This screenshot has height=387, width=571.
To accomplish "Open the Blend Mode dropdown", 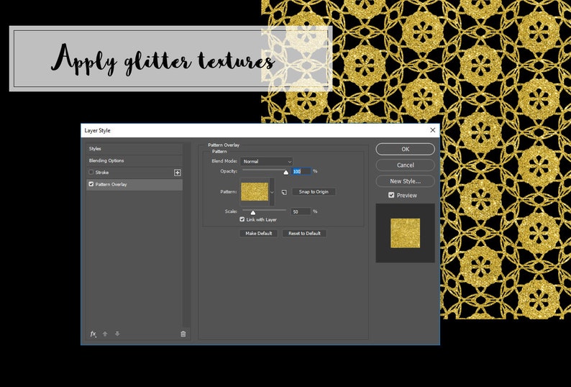I will [x=267, y=161].
